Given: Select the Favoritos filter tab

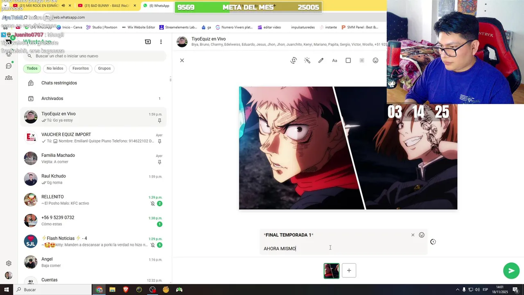Looking at the screenshot, I should [x=81, y=68].
